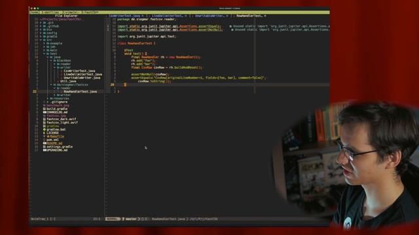This screenshot has width=419, height=235.
Task: Click the test folder icon
Action: coord(48,54)
